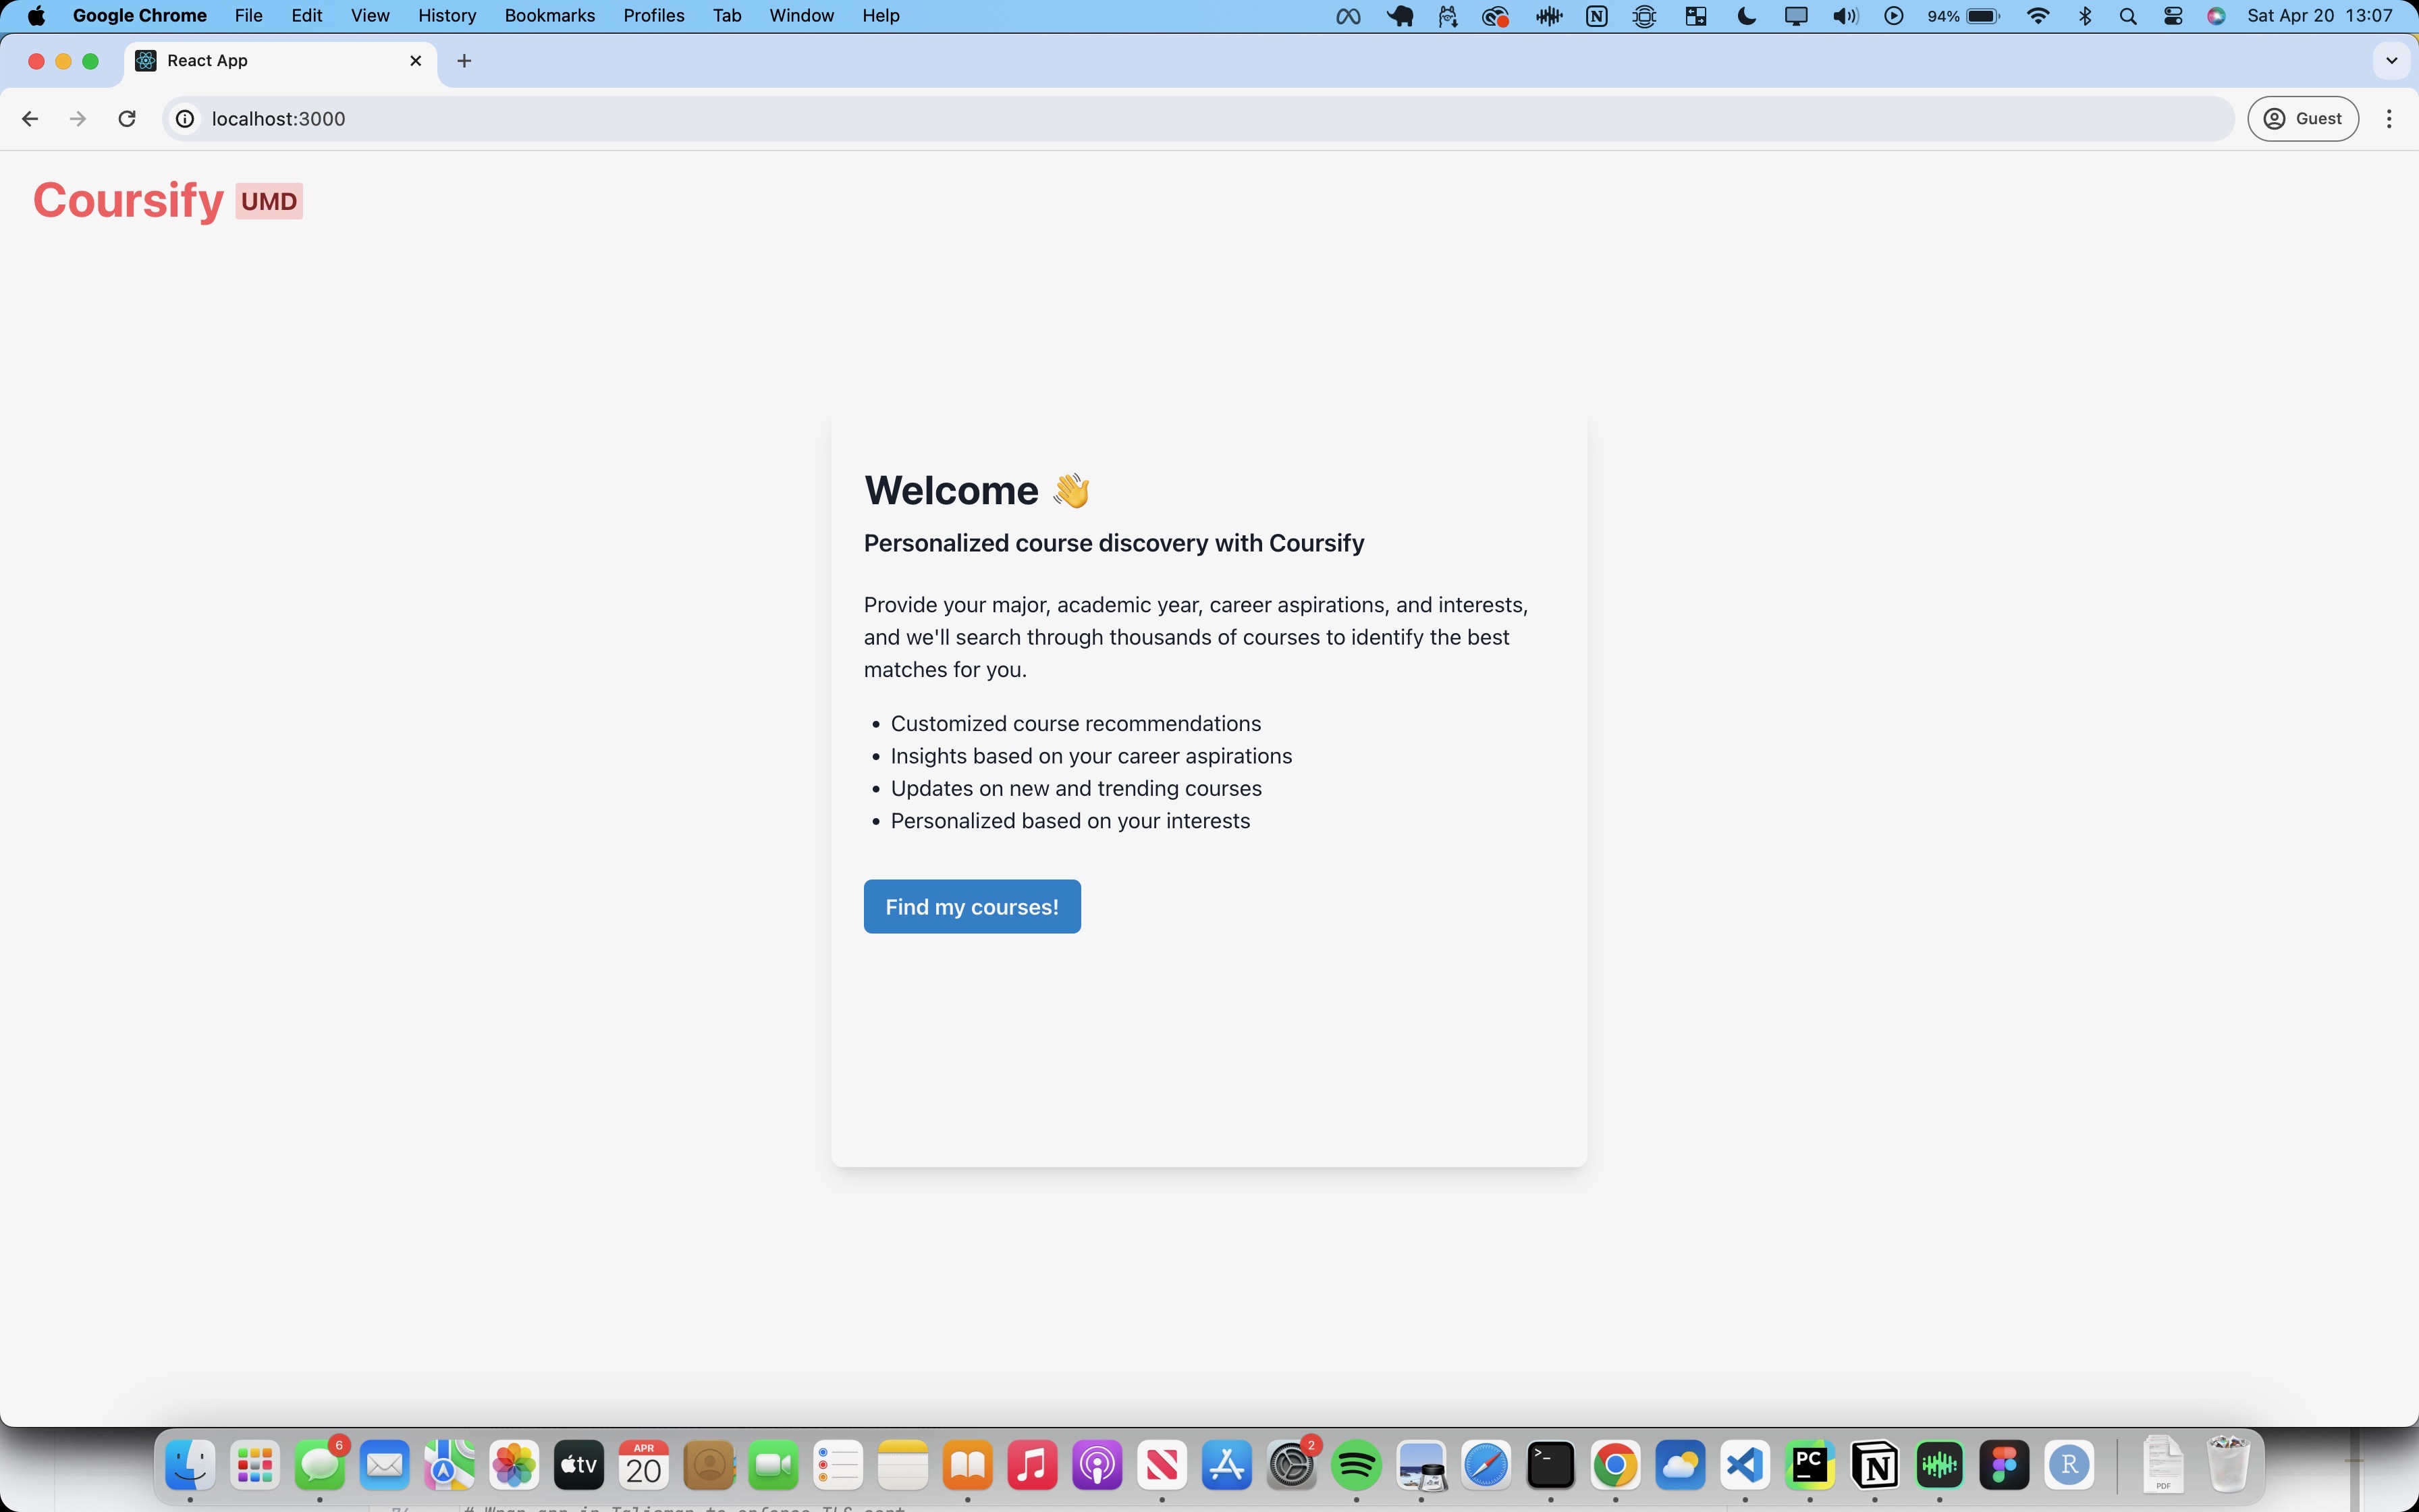This screenshot has width=2419, height=1512.
Task: Click the Find my courses! button
Action: click(972, 906)
